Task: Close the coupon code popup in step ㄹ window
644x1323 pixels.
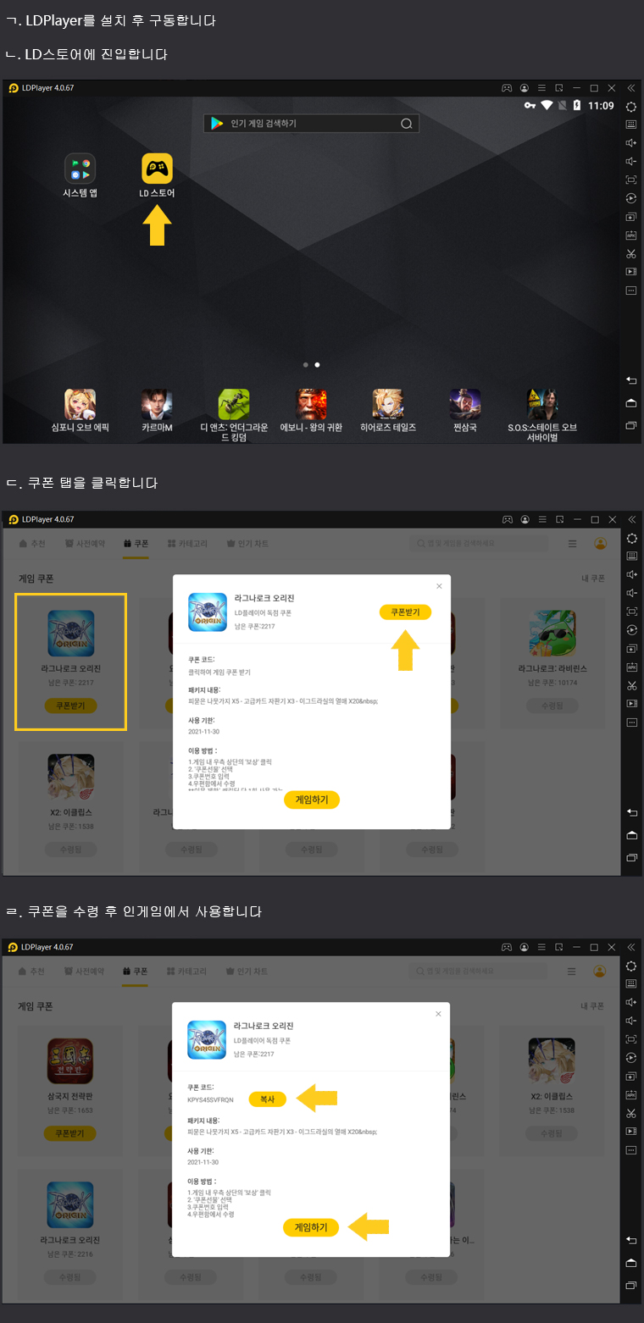Action: [x=438, y=1014]
